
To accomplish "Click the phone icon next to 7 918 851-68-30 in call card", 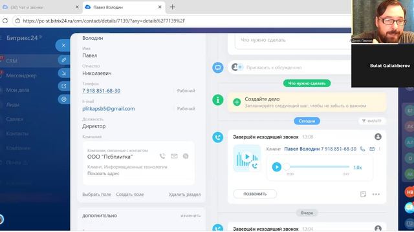I will [x=362, y=149].
